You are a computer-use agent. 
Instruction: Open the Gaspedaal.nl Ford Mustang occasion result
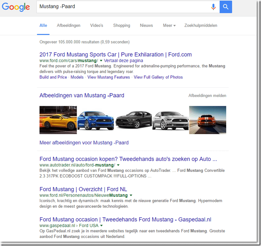[125, 220]
